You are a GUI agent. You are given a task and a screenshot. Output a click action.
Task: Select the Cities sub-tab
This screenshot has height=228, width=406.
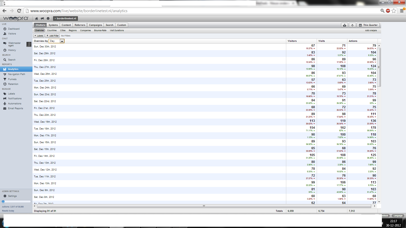63,30
